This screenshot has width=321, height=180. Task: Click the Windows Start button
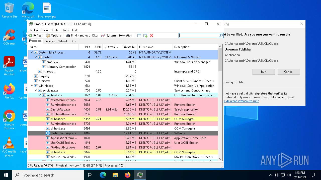(6, 175)
